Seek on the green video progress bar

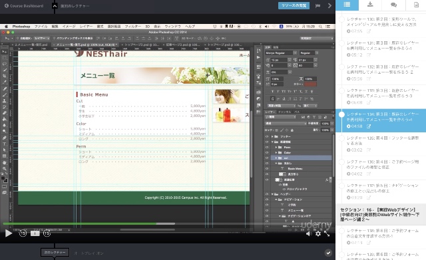79,223
